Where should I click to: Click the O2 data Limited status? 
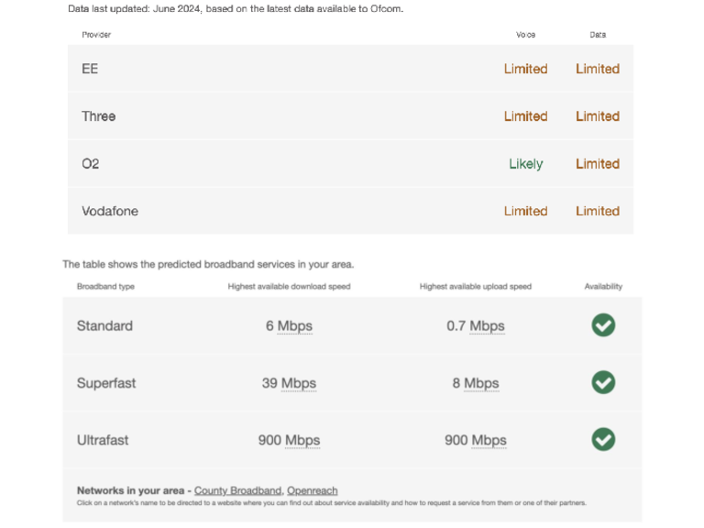coord(598,164)
